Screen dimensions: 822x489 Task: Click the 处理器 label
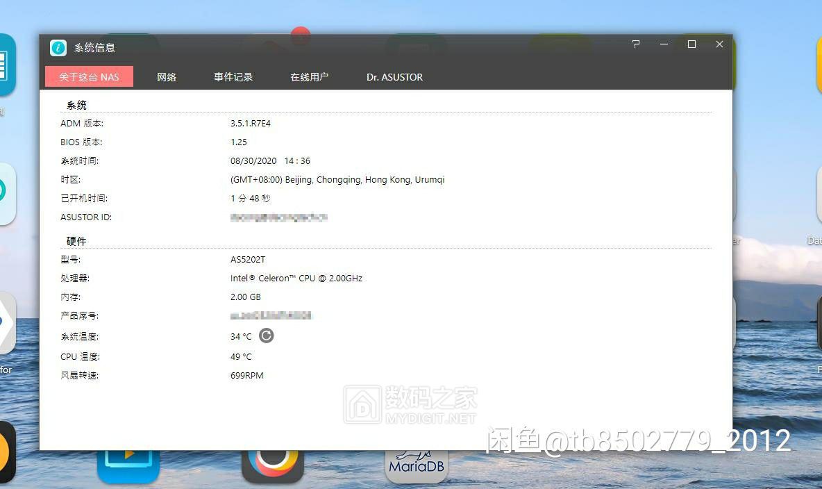[75, 278]
